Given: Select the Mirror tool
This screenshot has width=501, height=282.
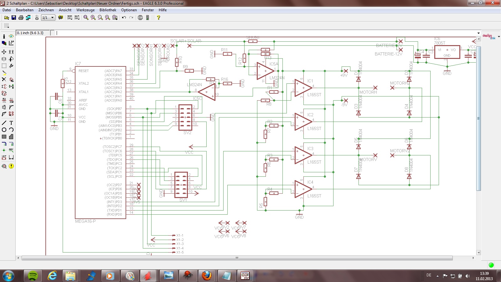Looking at the screenshot, I should (4, 59).
